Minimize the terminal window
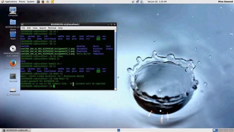This screenshot has width=234, height=132. click(108, 25)
